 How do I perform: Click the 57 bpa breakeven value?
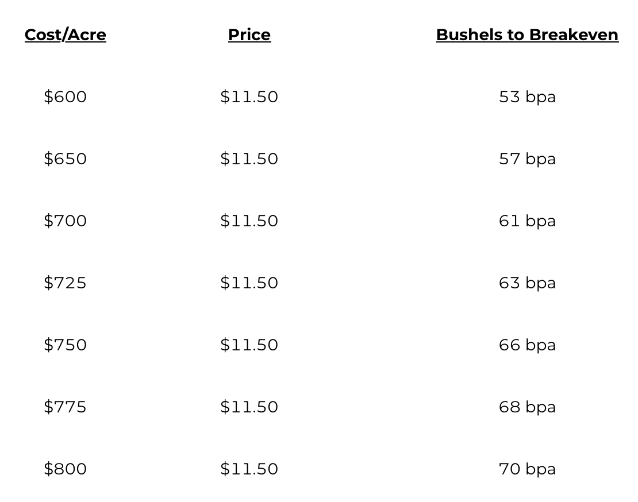coord(527,159)
